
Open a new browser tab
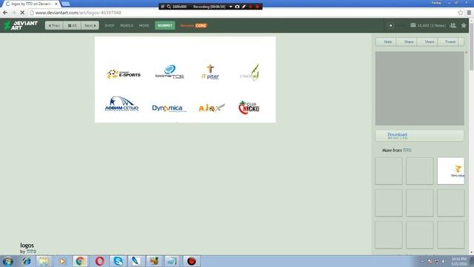click(x=66, y=4)
